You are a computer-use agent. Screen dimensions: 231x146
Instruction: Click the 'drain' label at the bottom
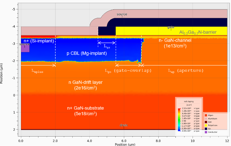point(124,125)
